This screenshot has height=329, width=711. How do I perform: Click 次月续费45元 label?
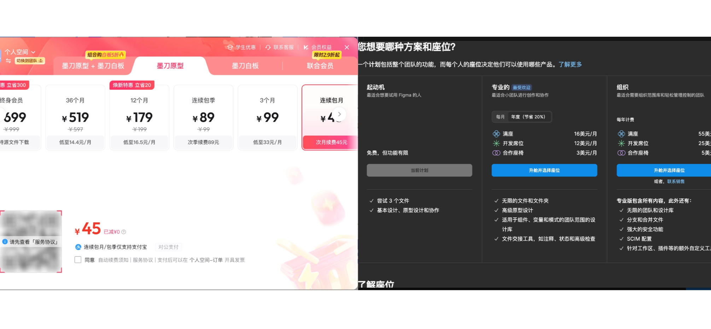pyautogui.click(x=331, y=142)
